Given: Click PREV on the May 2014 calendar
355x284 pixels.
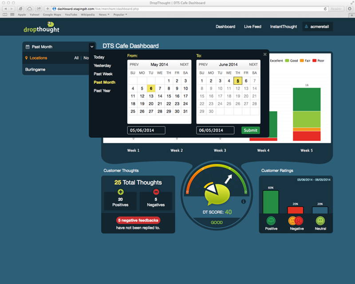Looking at the screenshot, I should 134,64.
